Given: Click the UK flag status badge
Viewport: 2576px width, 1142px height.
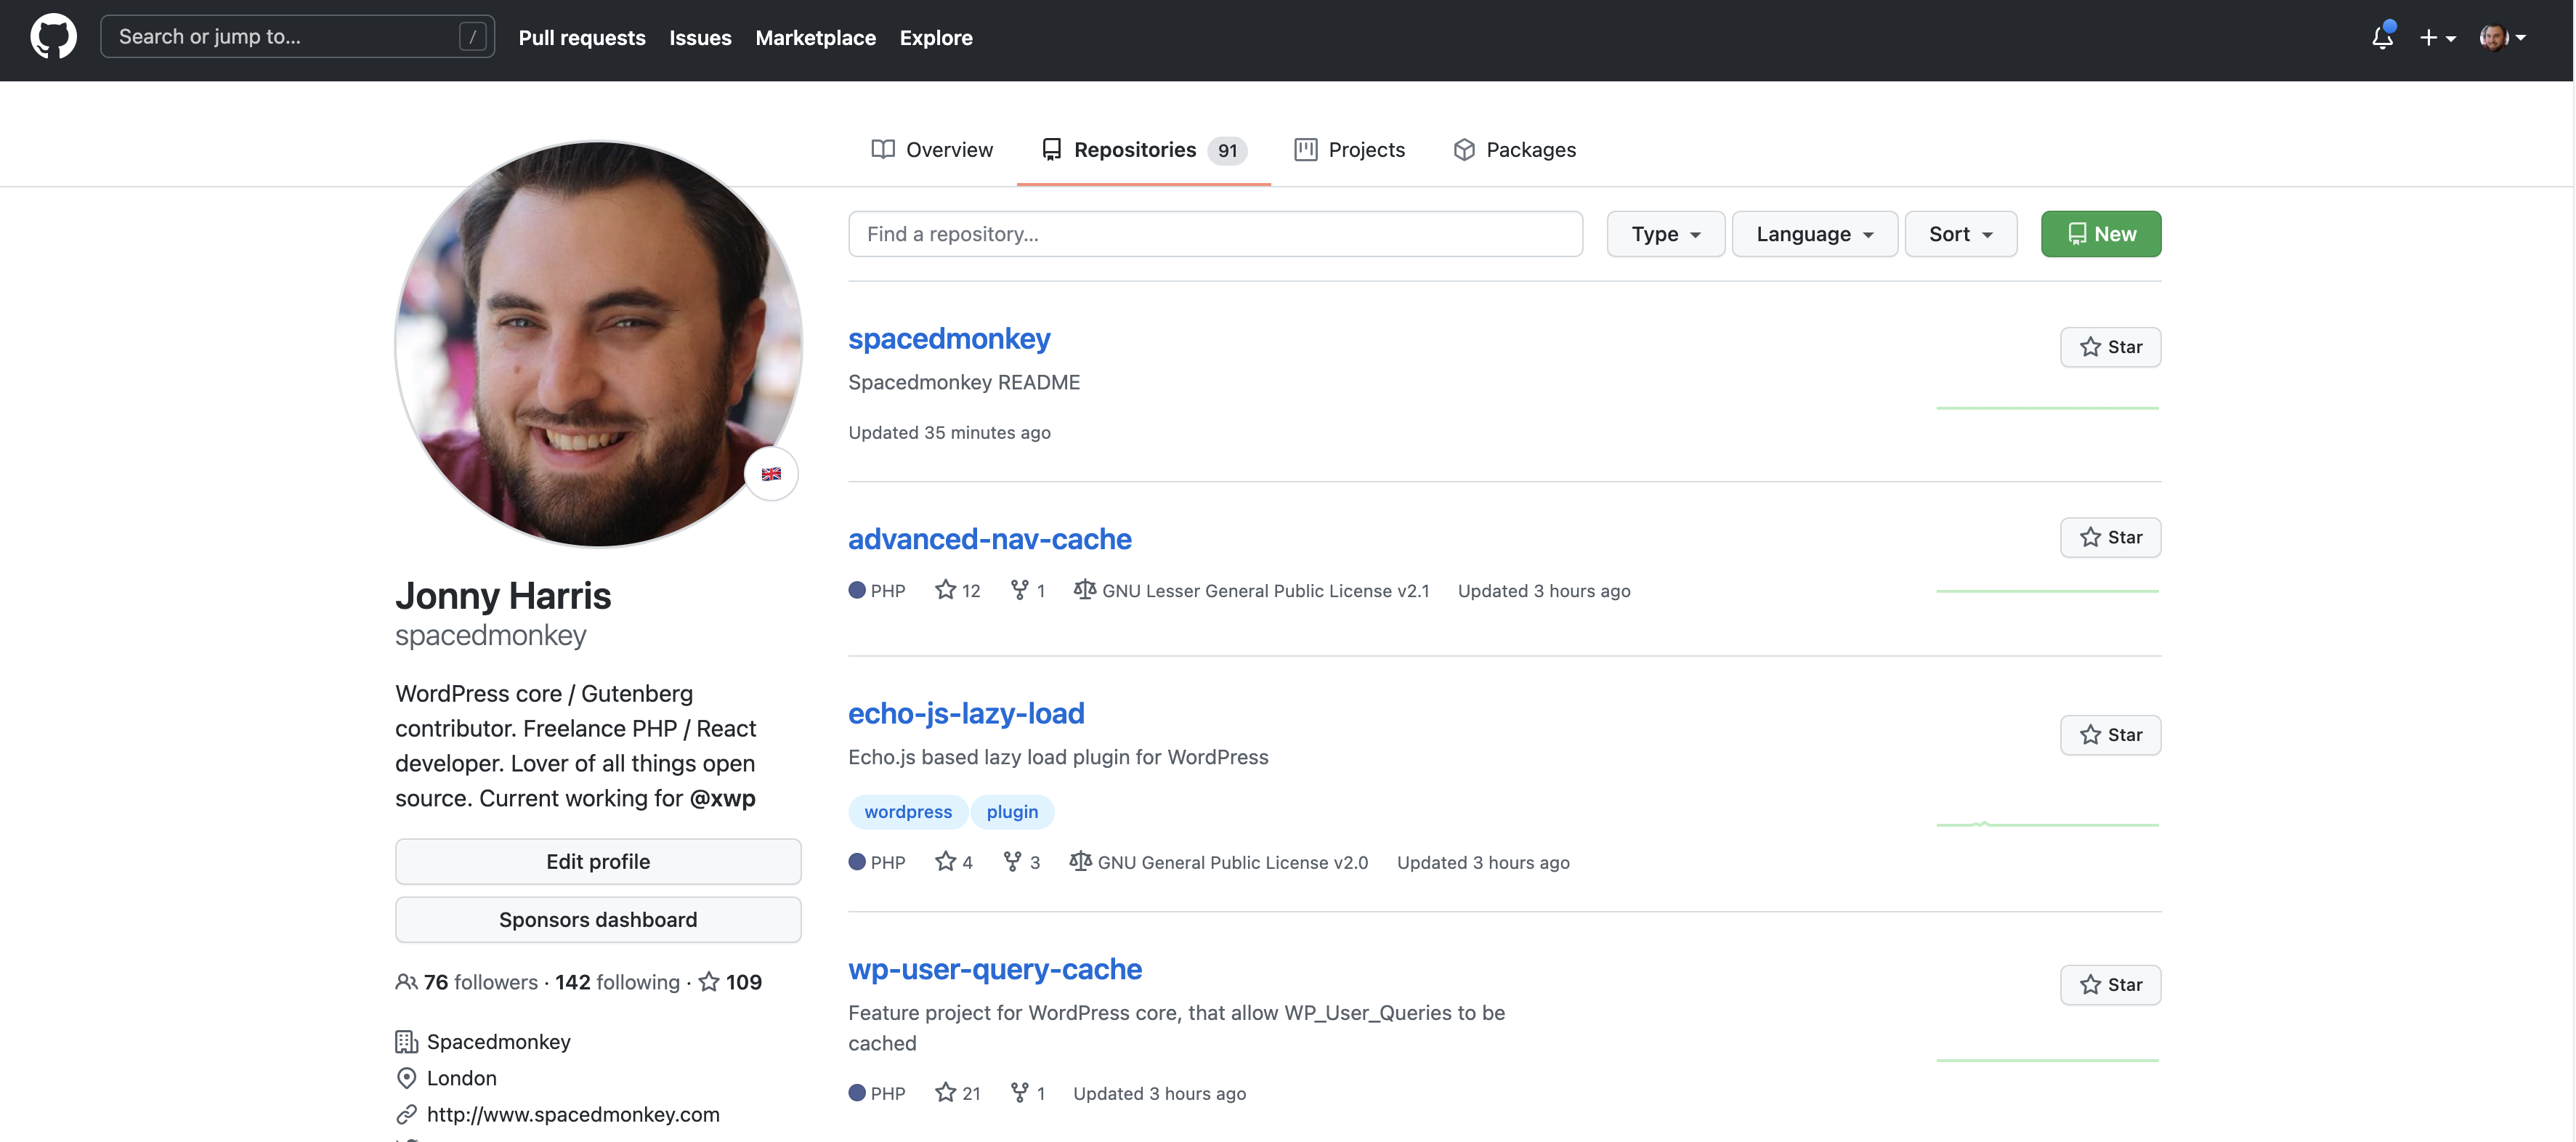Looking at the screenshot, I should point(771,474).
